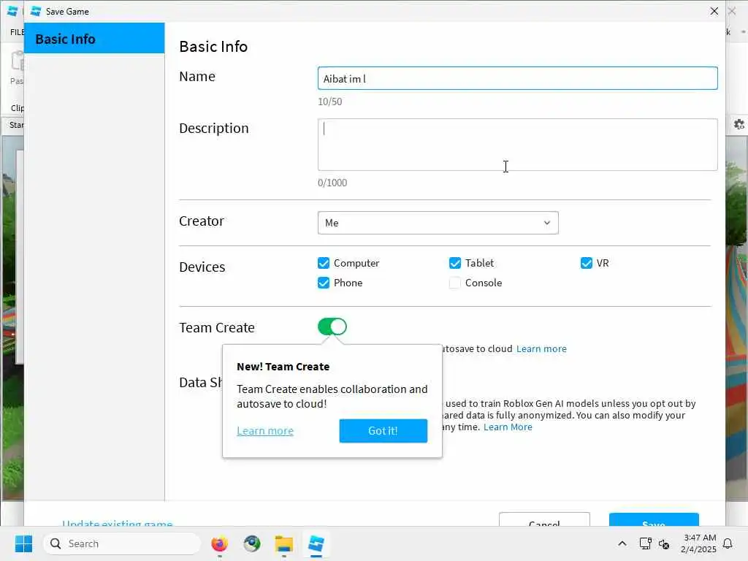Click the dropdown chevron of the Creator field
748x561 pixels.
(x=547, y=223)
